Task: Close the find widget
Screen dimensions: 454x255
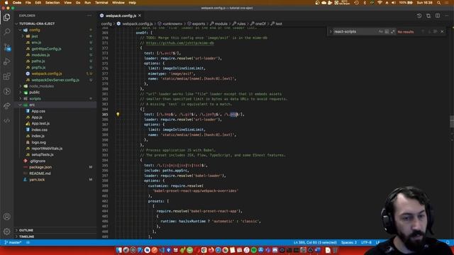Action: point(442,31)
